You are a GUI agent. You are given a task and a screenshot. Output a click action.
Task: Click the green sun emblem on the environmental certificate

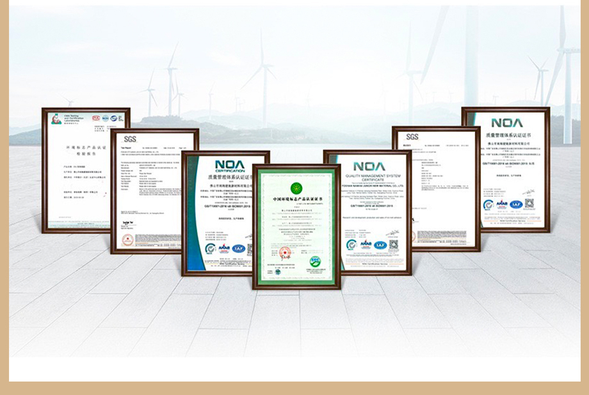(x=296, y=187)
